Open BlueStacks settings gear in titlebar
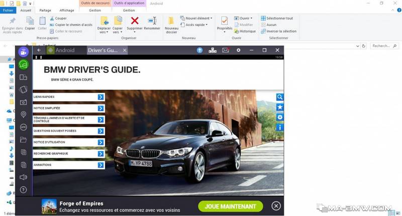The image size is (402, 216). [238, 50]
